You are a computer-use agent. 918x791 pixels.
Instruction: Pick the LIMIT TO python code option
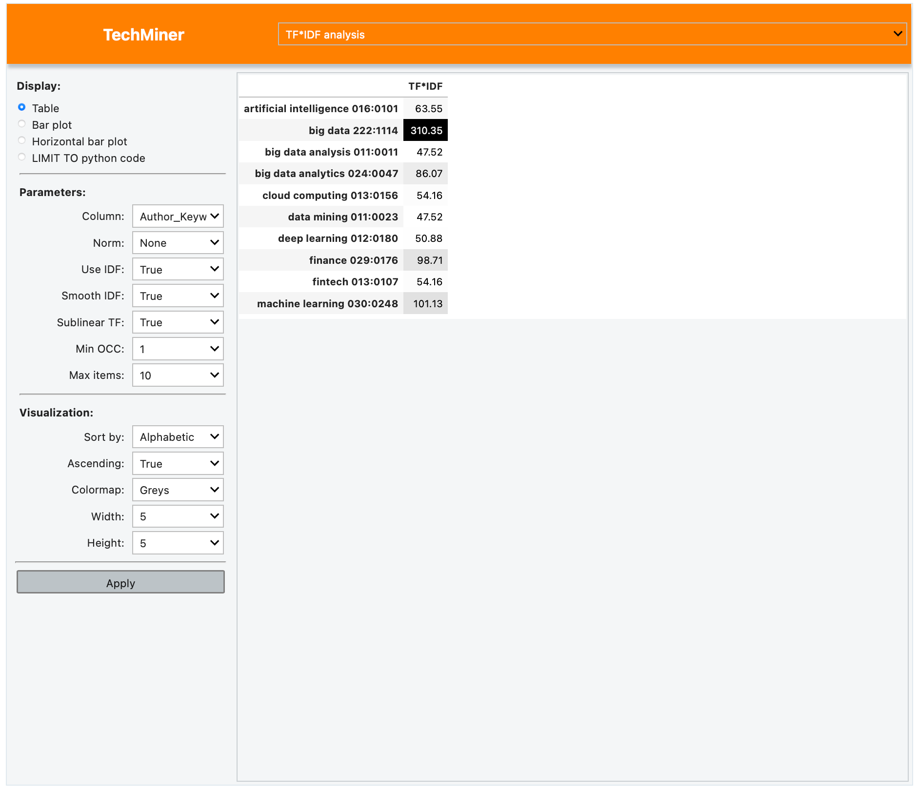click(22, 157)
